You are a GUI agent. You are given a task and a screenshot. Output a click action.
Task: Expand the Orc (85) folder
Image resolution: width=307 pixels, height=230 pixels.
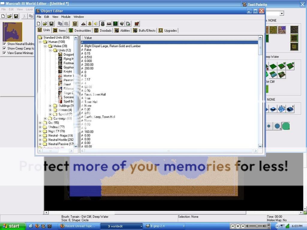click(x=40, y=122)
